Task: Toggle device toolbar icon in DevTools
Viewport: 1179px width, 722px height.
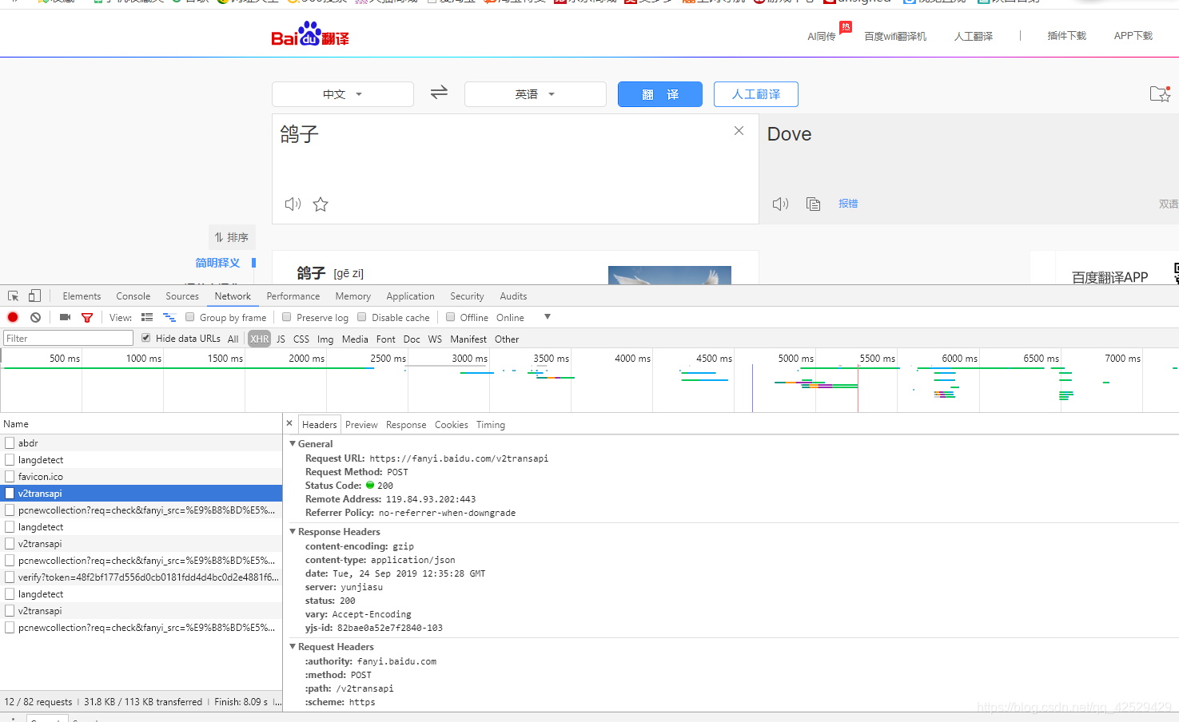Action: (34, 296)
